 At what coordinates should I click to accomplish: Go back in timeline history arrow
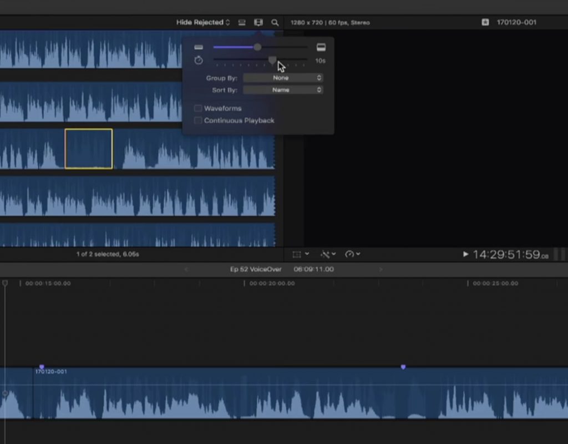point(186,269)
